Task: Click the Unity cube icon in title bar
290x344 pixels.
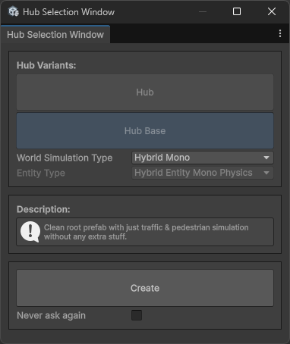Action: point(13,11)
